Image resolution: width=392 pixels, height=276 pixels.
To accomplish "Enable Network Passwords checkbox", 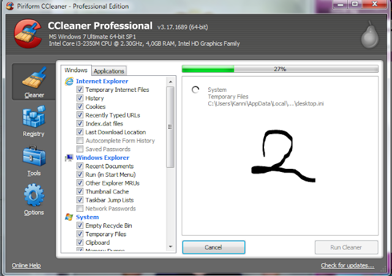I will pos(80,208).
